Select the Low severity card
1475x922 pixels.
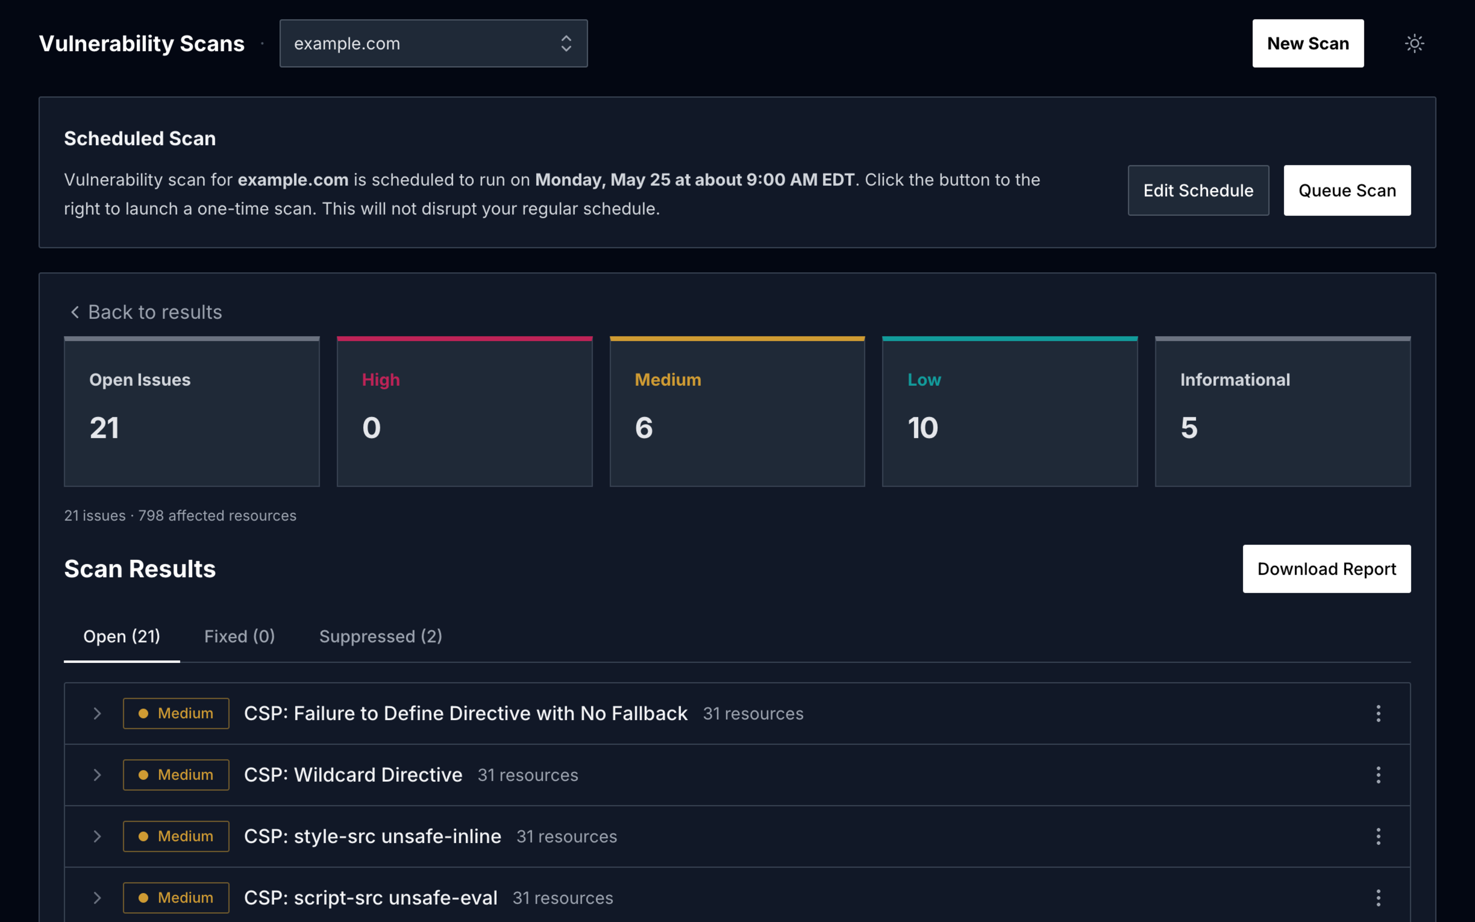1010,412
